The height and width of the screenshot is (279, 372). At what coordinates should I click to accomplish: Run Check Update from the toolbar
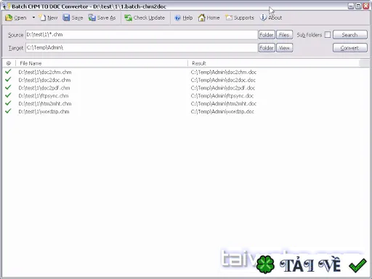click(x=145, y=17)
